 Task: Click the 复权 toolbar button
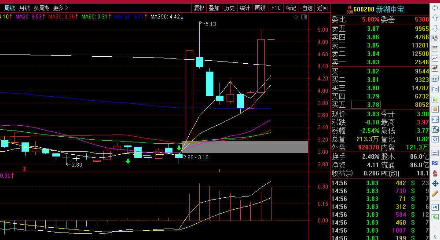point(199,8)
